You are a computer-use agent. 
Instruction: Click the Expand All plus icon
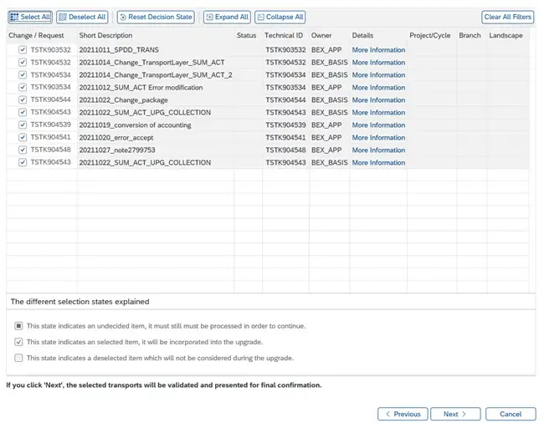pos(209,18)
